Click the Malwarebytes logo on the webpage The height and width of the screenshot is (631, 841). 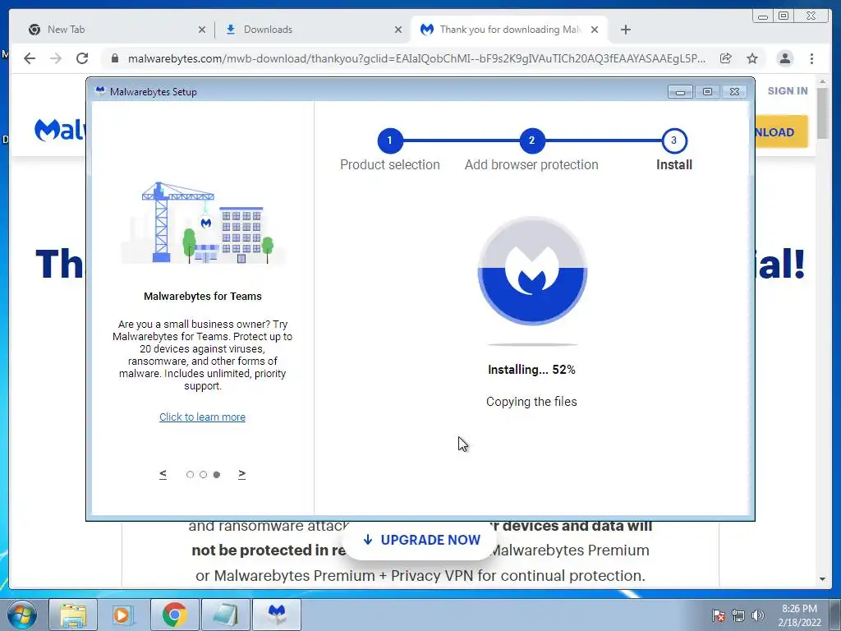[59, 131]
